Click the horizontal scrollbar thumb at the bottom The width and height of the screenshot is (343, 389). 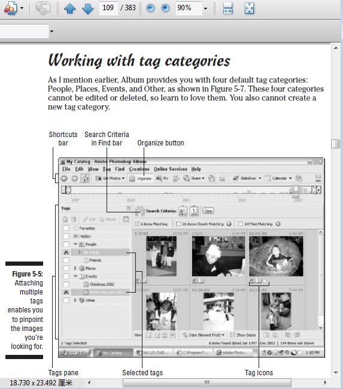[207, 382]
